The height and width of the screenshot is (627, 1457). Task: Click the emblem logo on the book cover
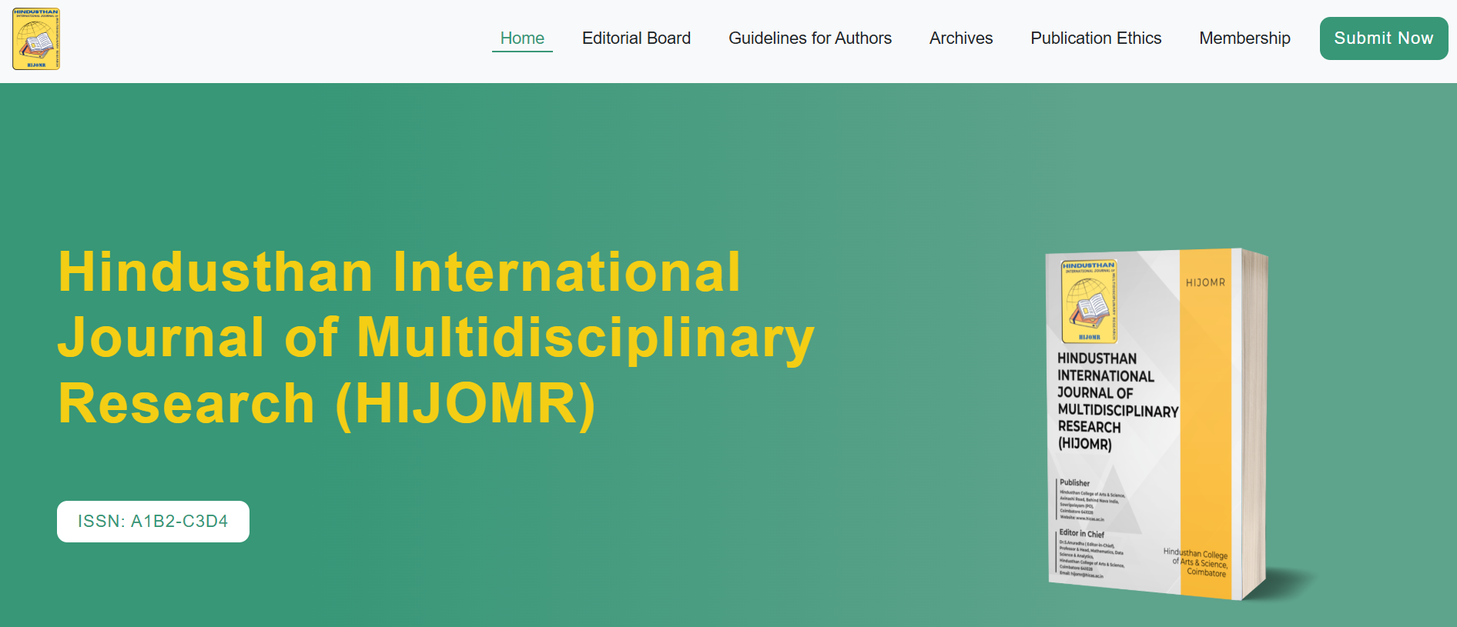1089,302
